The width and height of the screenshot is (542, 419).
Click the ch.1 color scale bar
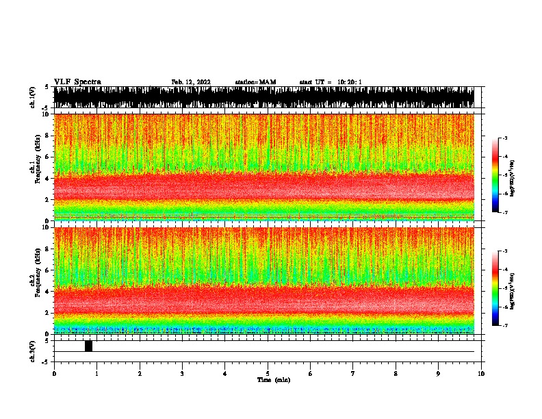pyautogui.click(x=495, y=175)
